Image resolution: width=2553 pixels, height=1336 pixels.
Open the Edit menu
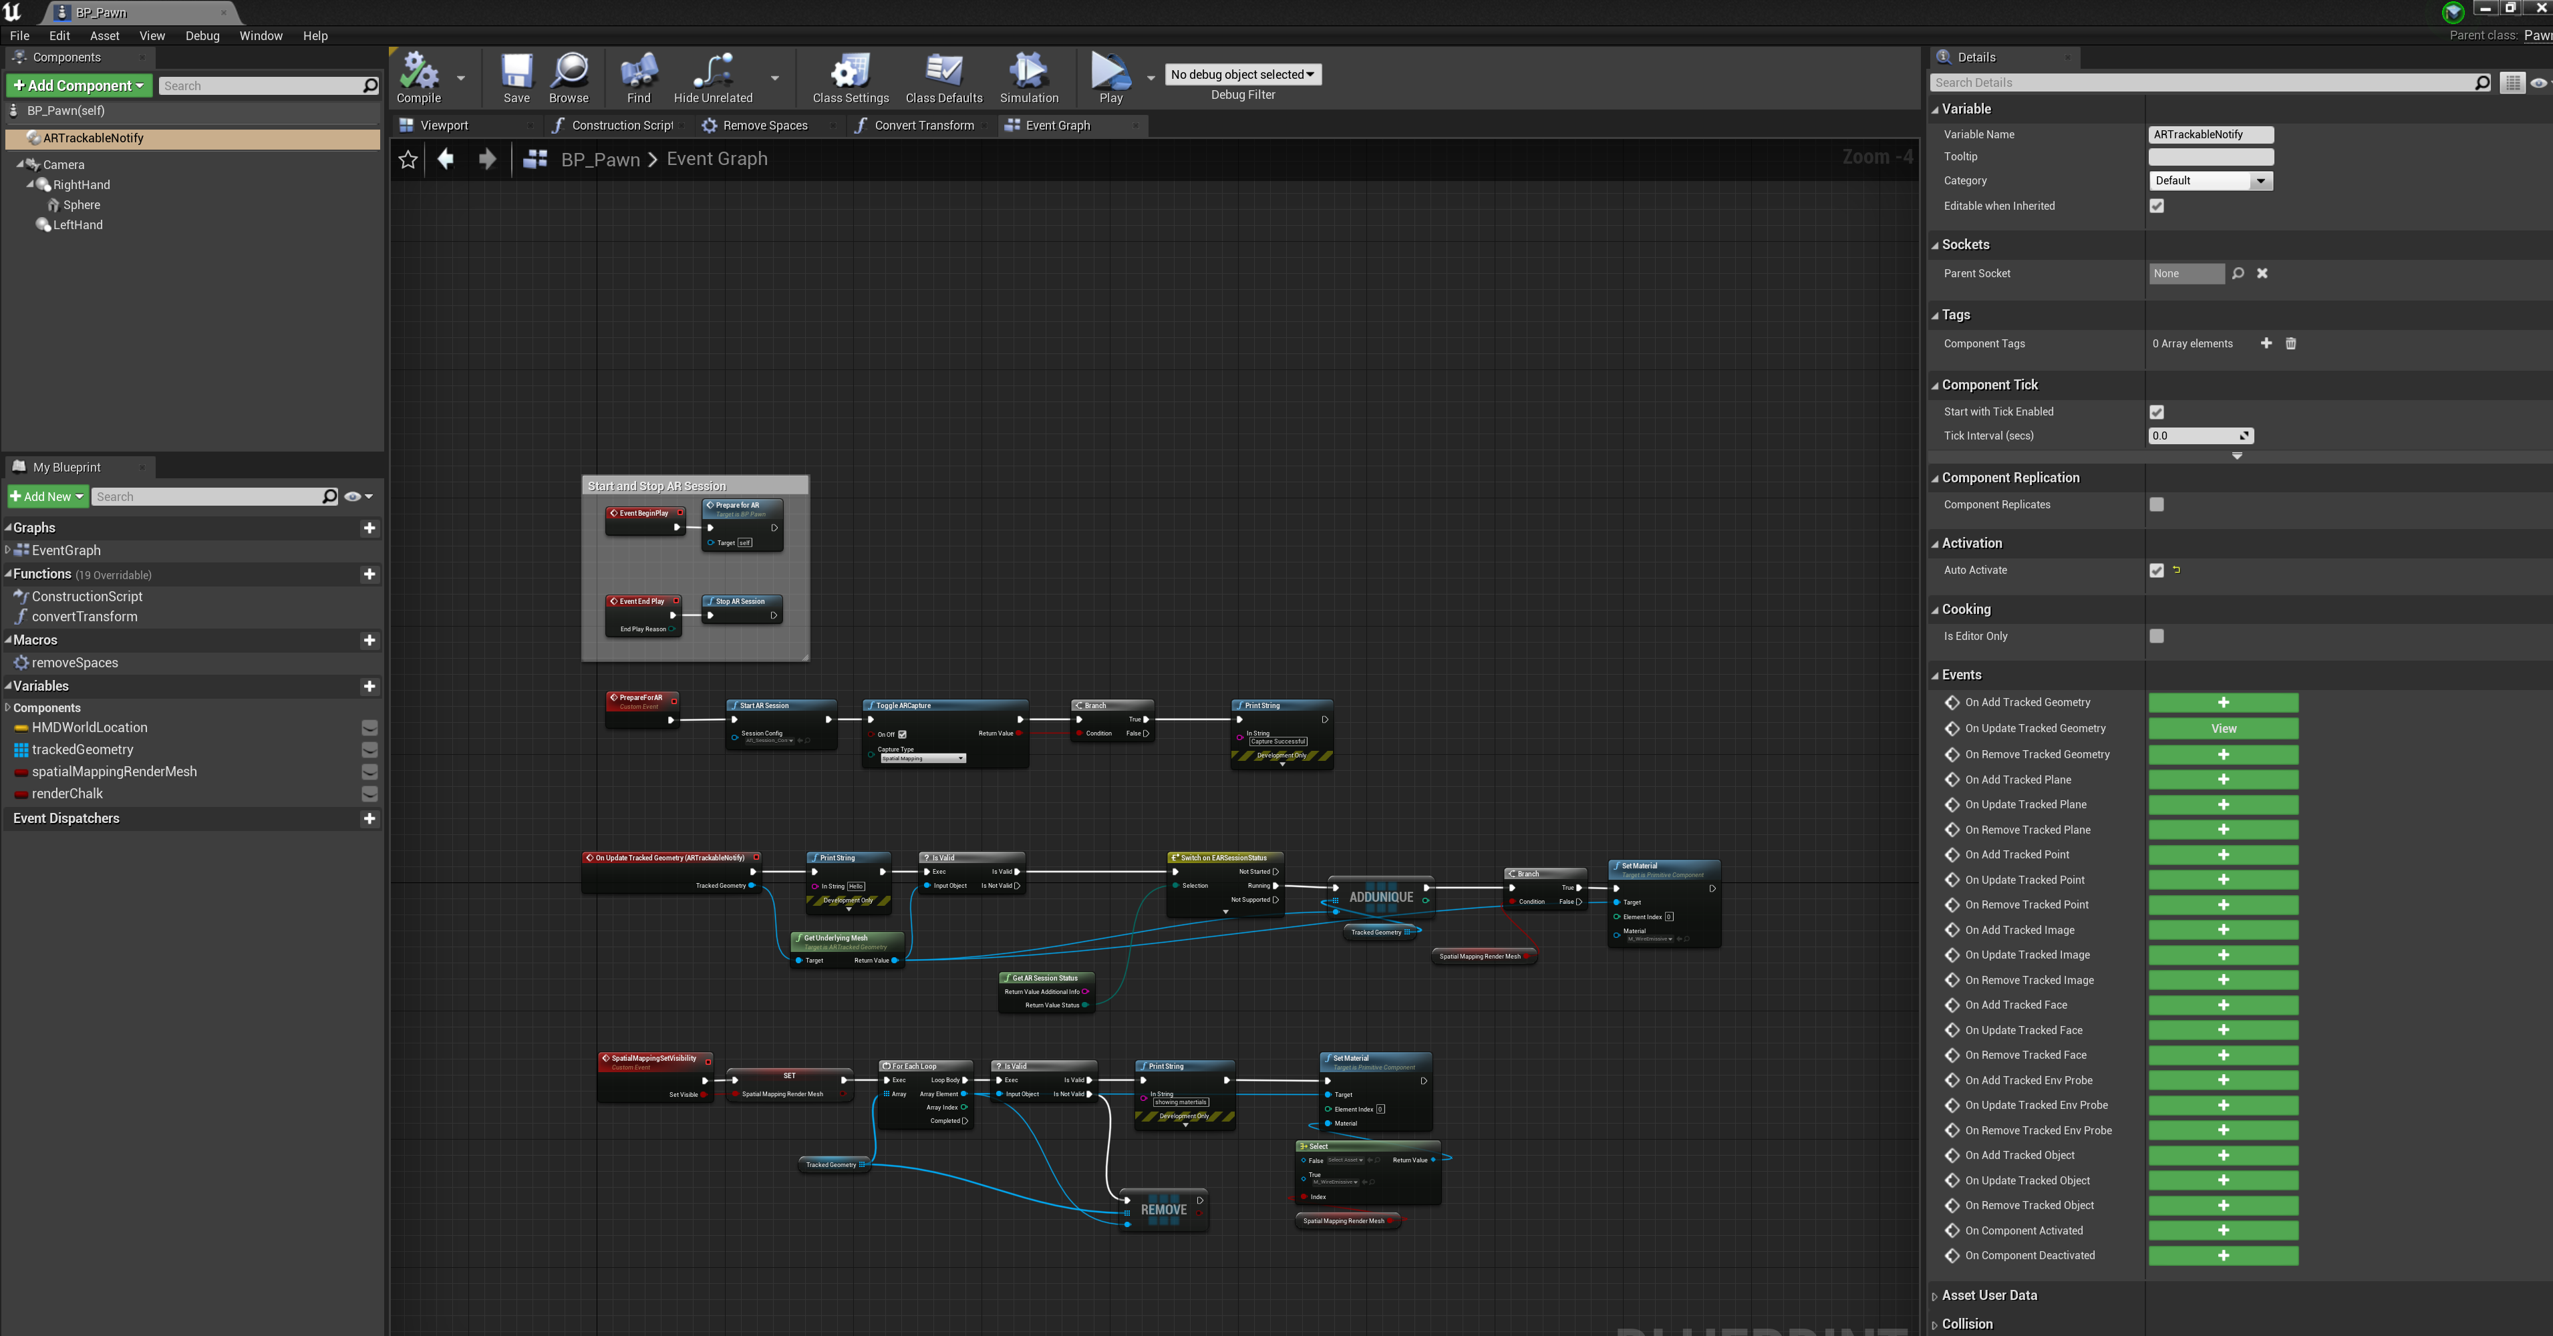pyautogui.click(x=59, y=35)
